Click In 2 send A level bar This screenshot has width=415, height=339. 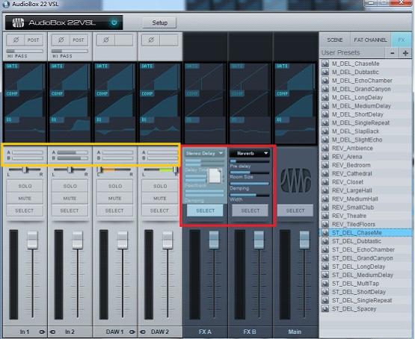(73, 152)
